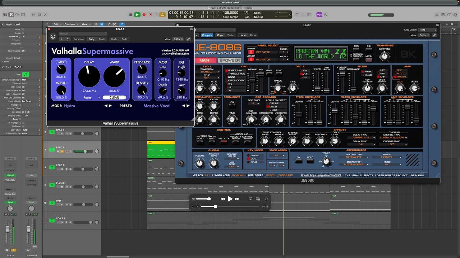Open the View menu in the Tracks area
The width and height of the screenshot is (460, 258).
click(85, 24)
